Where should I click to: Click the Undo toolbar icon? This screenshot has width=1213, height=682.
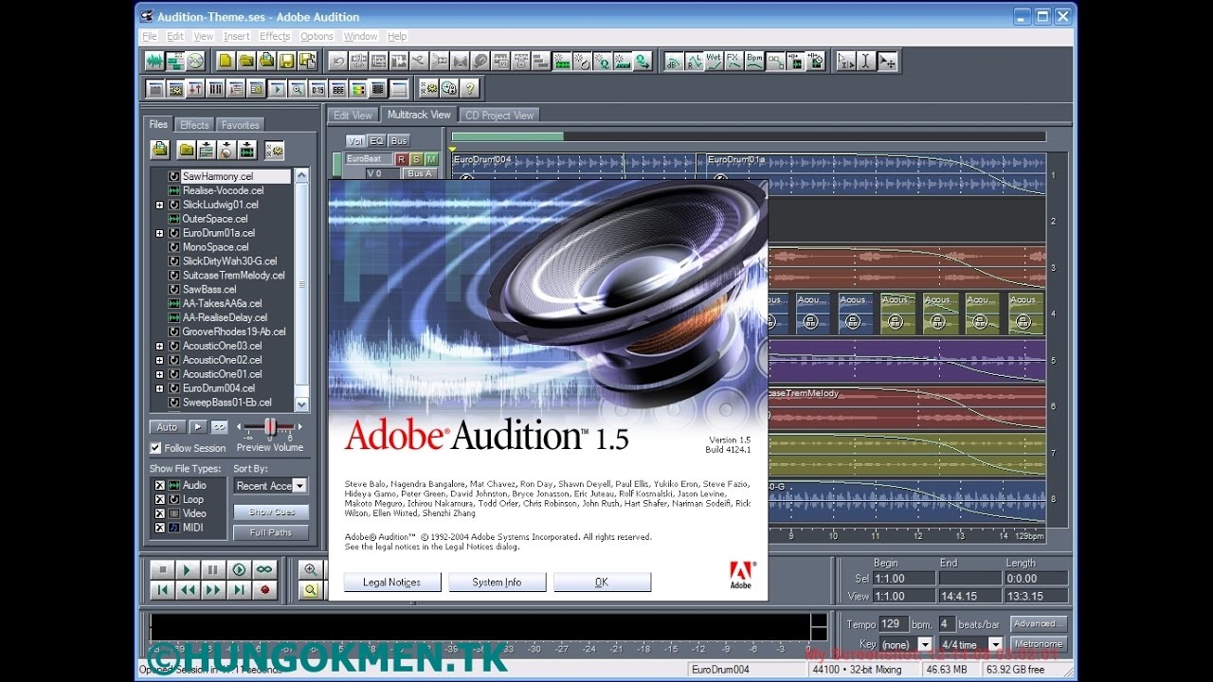[x=337, y=62]
